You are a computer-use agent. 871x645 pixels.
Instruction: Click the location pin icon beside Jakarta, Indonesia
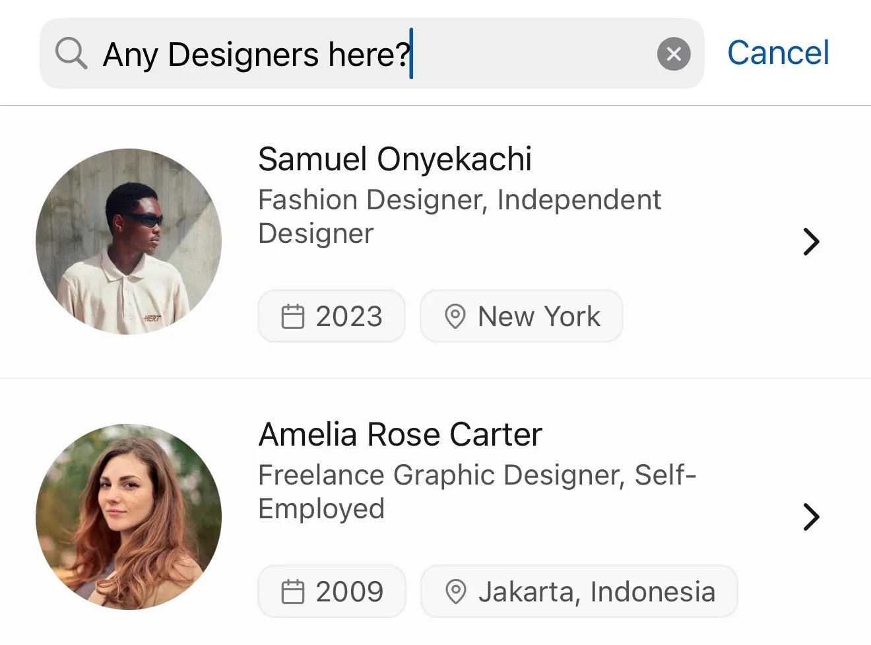[455, 592]
